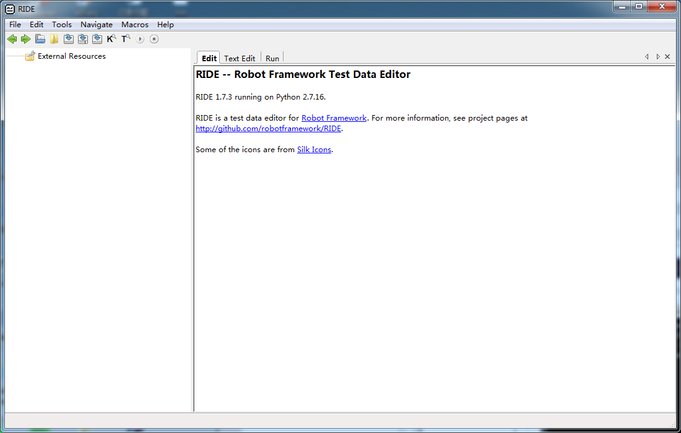The height and width of the screenshot is (433, 681).
Task: Open the Macros menu
Action: coord(134,25)
